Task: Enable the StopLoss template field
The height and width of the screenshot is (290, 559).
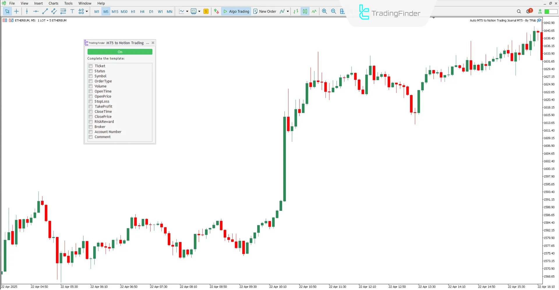Action: tap(91, 101)
